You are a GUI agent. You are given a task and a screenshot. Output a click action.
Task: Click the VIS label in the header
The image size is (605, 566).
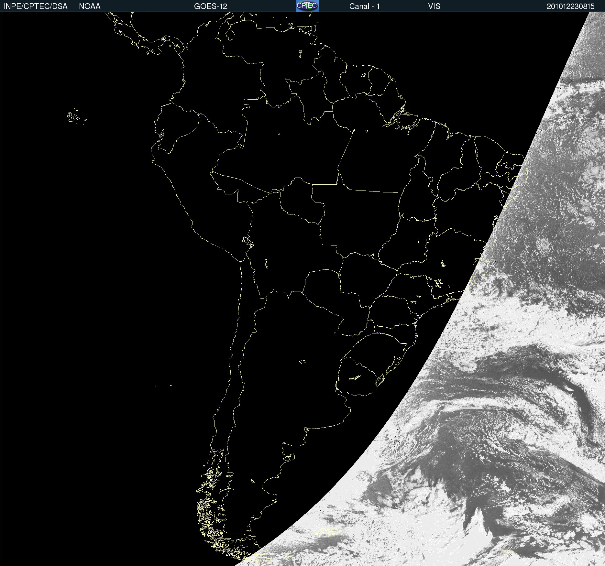coord(434,6)
